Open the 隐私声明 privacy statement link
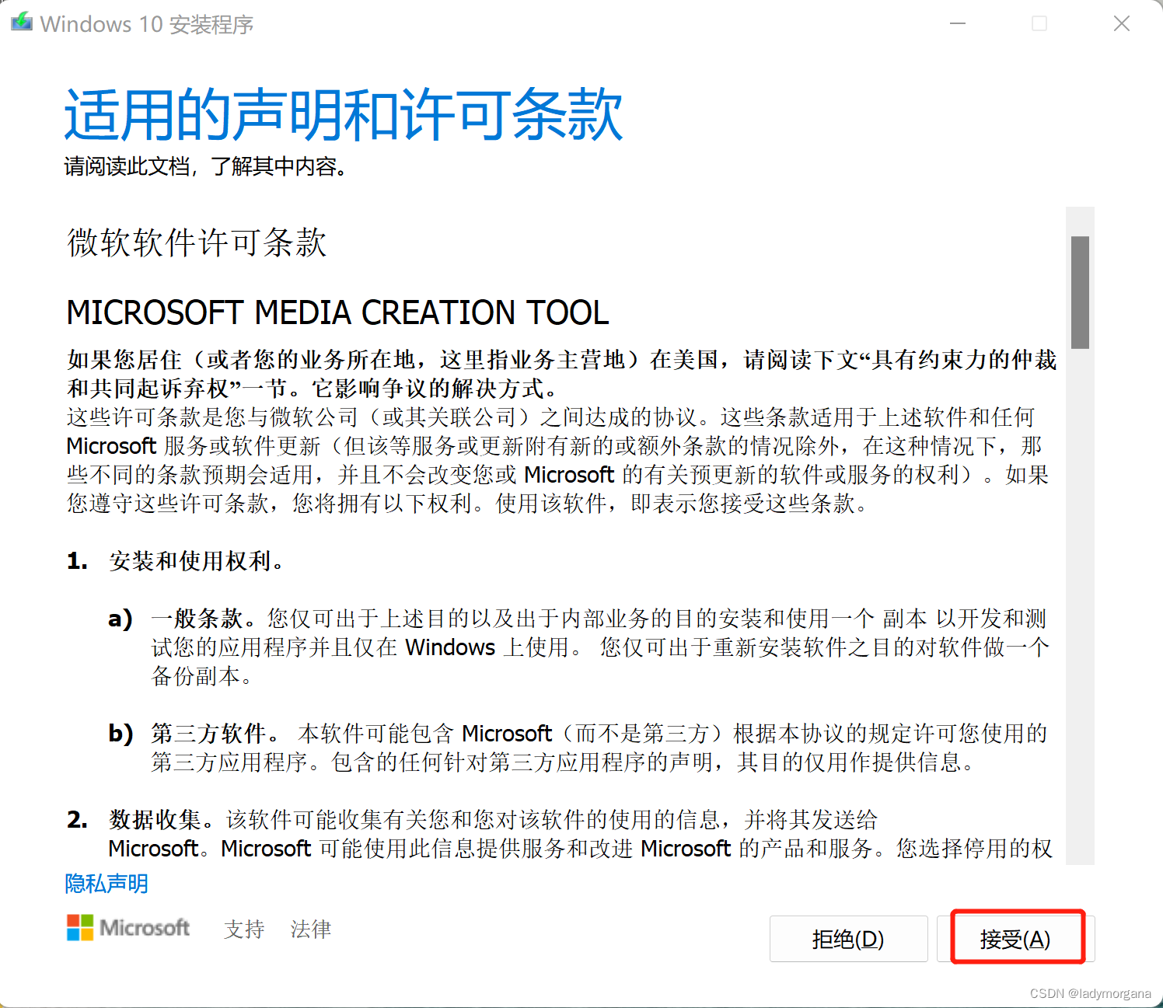1163x1008 pixels. tap(107, 884)
